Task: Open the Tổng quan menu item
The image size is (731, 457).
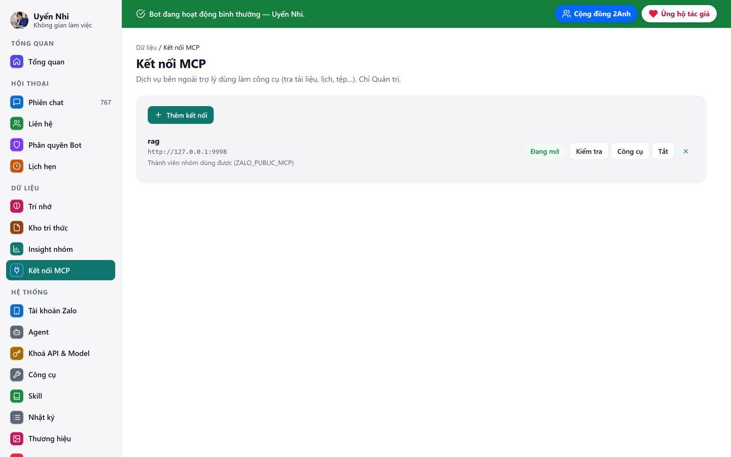Action: tap(61, 62)
